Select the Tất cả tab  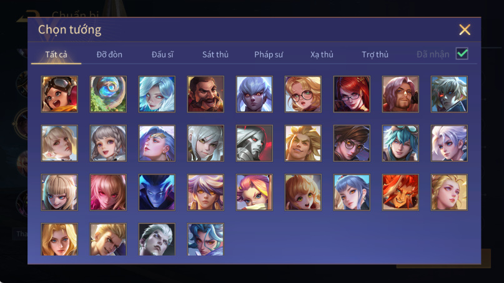click(x=56, y=54)
